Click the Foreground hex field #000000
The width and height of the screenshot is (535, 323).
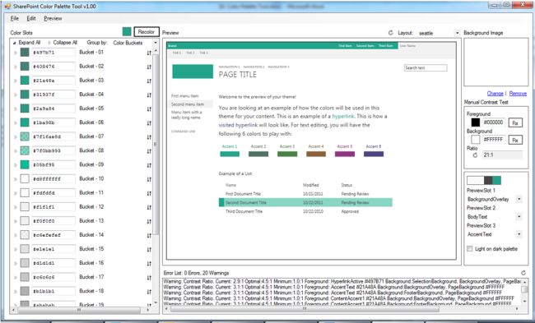point(494,122)
